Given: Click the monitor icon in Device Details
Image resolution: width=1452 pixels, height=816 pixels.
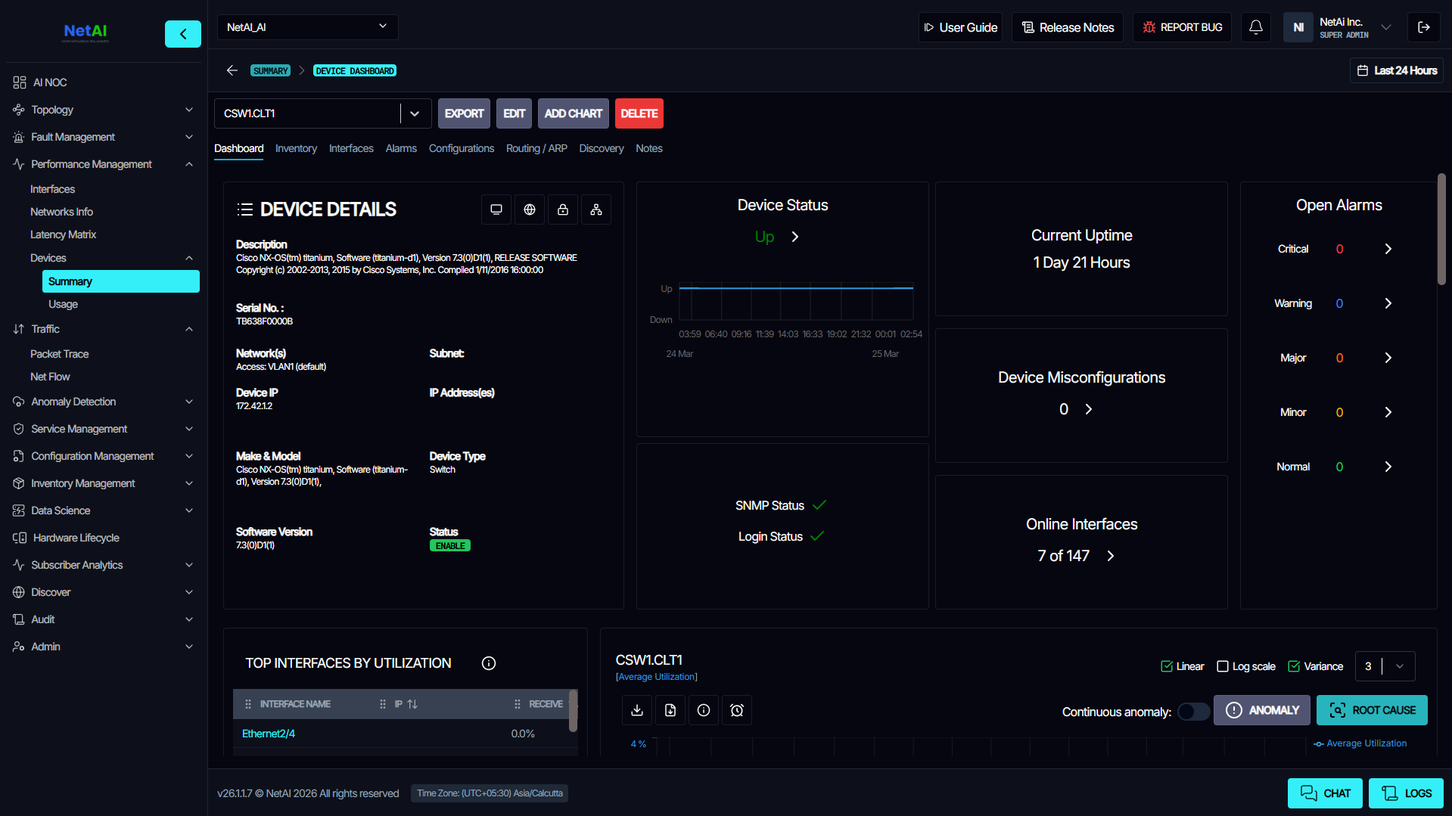Looking at the screenshot, I should coord(496,209).
